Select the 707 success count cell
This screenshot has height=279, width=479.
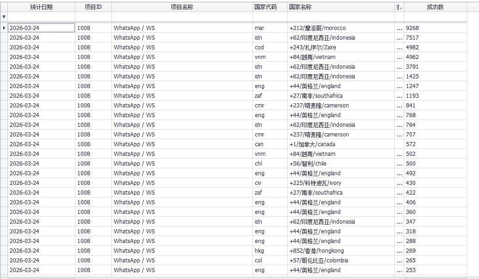point(435,134)
